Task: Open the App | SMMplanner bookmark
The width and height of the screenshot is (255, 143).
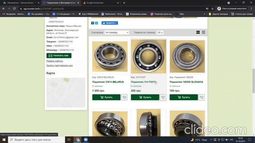Action: pos(88,14)
